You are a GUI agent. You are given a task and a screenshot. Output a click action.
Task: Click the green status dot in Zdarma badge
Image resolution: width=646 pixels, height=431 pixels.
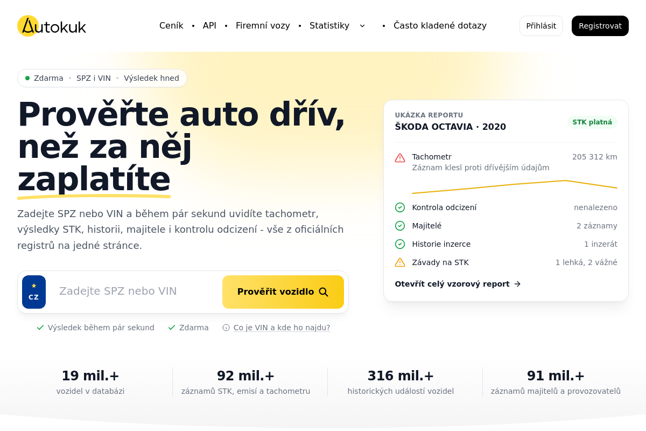[27, 78]
